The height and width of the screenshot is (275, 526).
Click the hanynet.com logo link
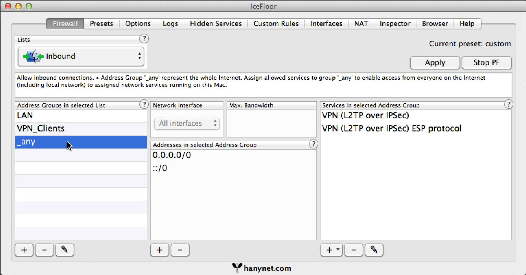pyautogui.click(x=262, y=268)
